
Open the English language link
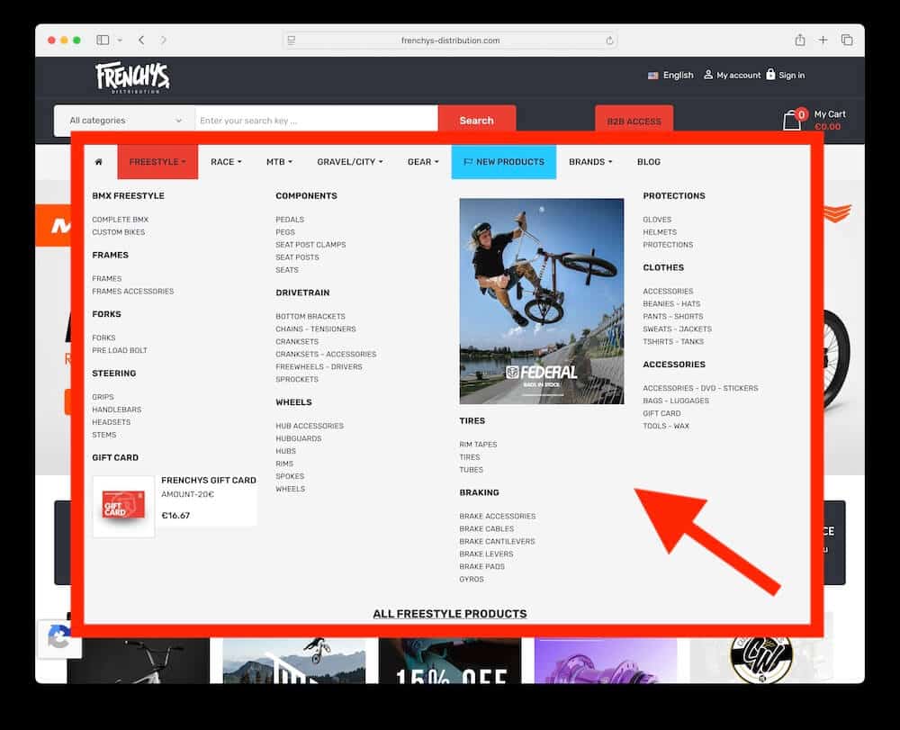coord(678,76)
